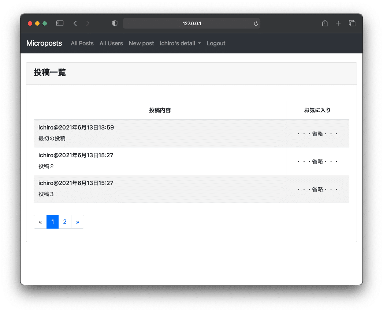Select the favorite cell in the 投稿２ row

[x=317, y=161]
